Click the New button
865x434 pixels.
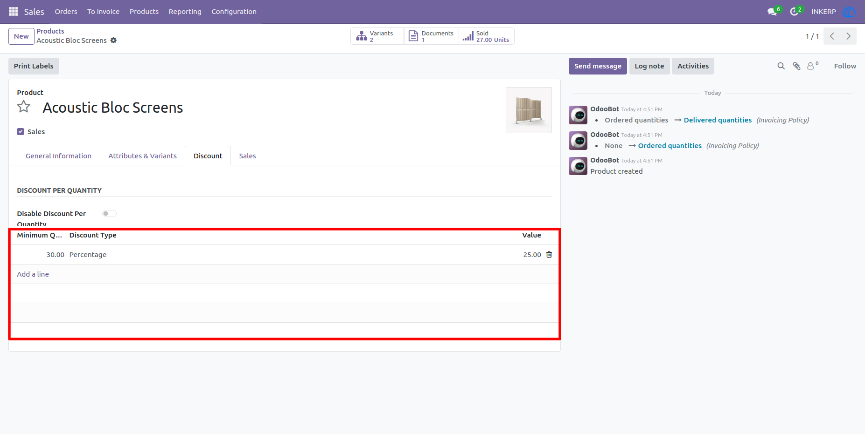(21, 36)
